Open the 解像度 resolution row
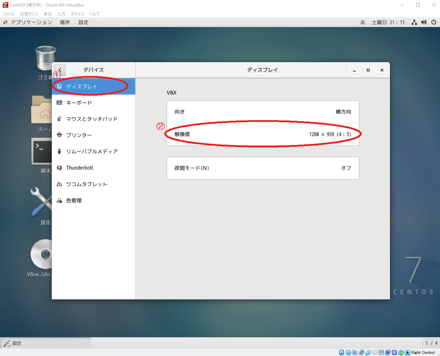 coord(263,134)
